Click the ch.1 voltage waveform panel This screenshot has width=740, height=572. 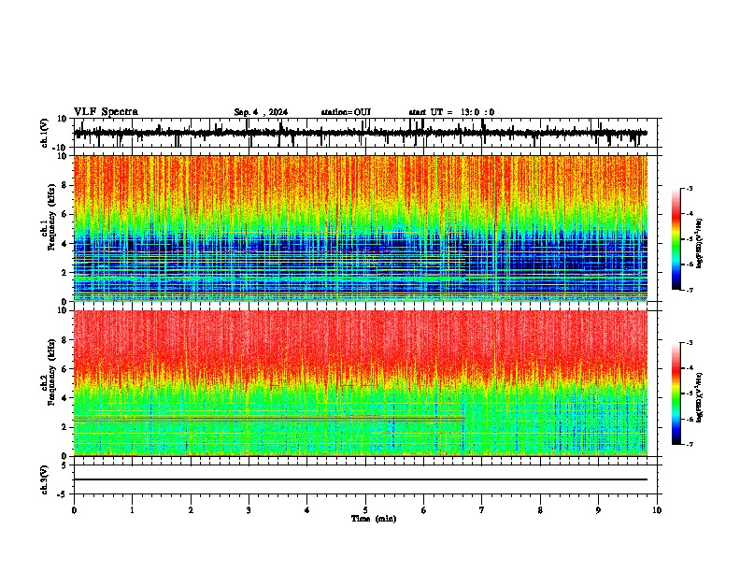(x=364, y=133)
